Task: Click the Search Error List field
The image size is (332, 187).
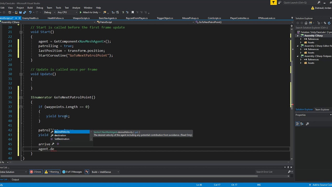Action: pos(271,172)
